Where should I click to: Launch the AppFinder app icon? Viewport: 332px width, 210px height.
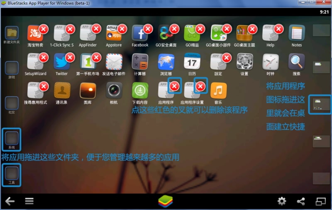pyautogui.click(x=88, y=33)
